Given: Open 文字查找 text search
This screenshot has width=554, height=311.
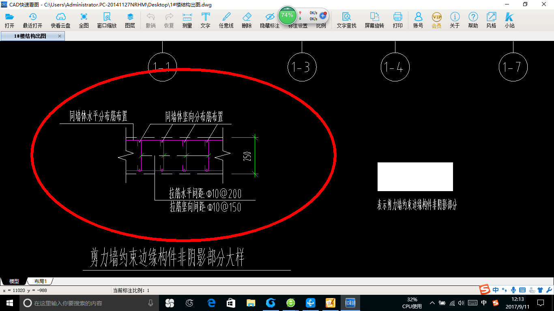Looking at the screenshot, I should pos(347,20).
